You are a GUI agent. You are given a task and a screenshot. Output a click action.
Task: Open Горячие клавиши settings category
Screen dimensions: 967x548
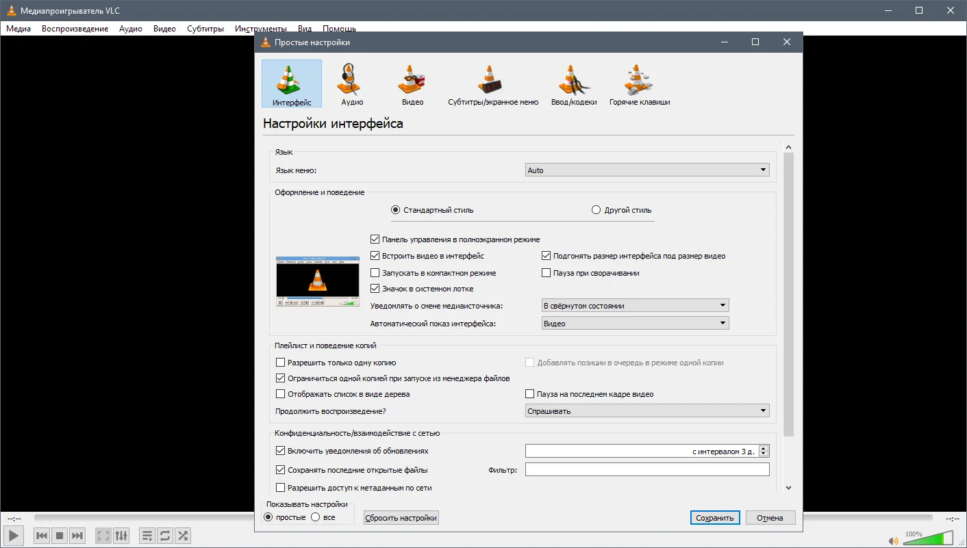[x=639, y=84]
